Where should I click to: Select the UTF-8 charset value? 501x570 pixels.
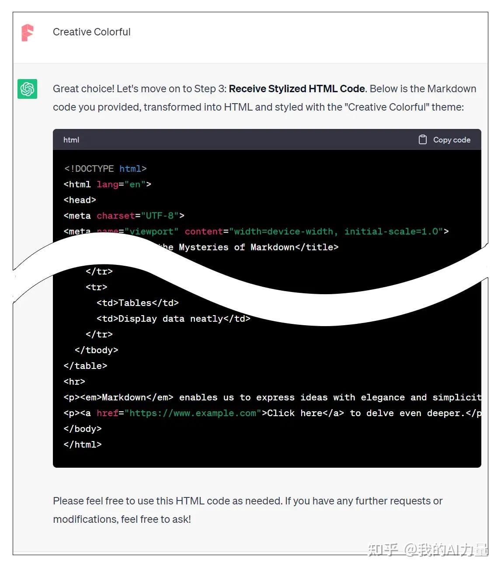160,215
